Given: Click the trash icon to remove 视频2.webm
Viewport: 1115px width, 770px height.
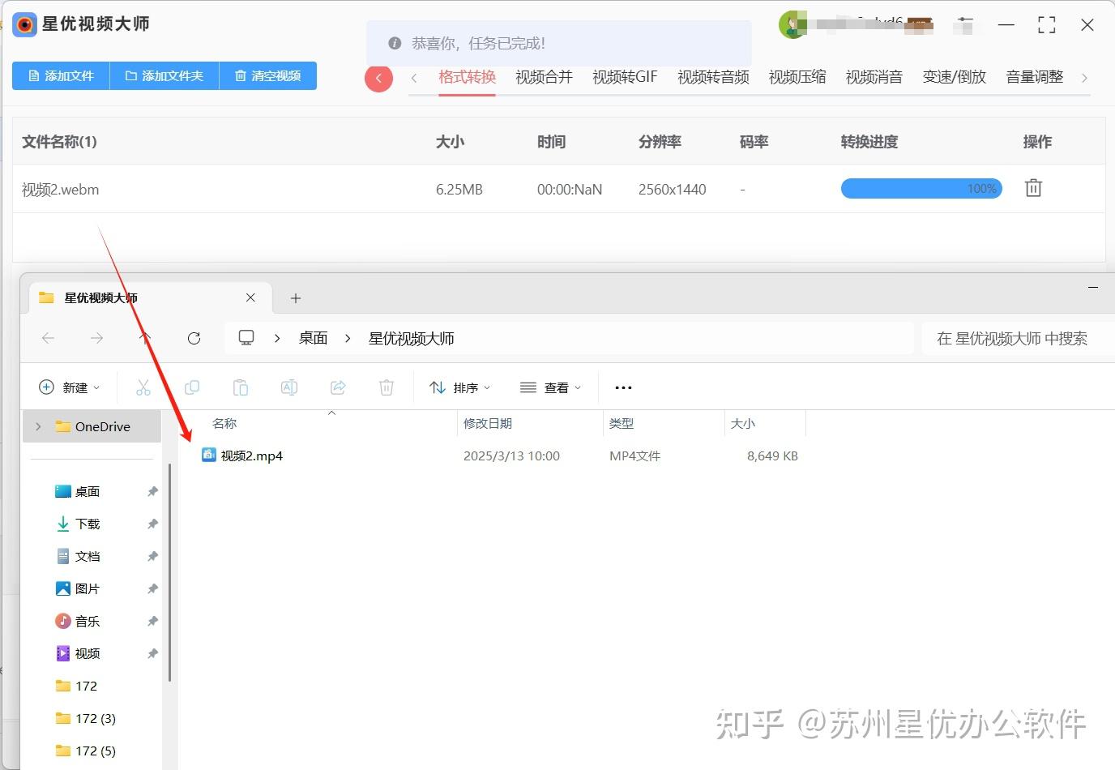Looking at the screenshot, I should pyautogui.click(x=1032, y=188).
